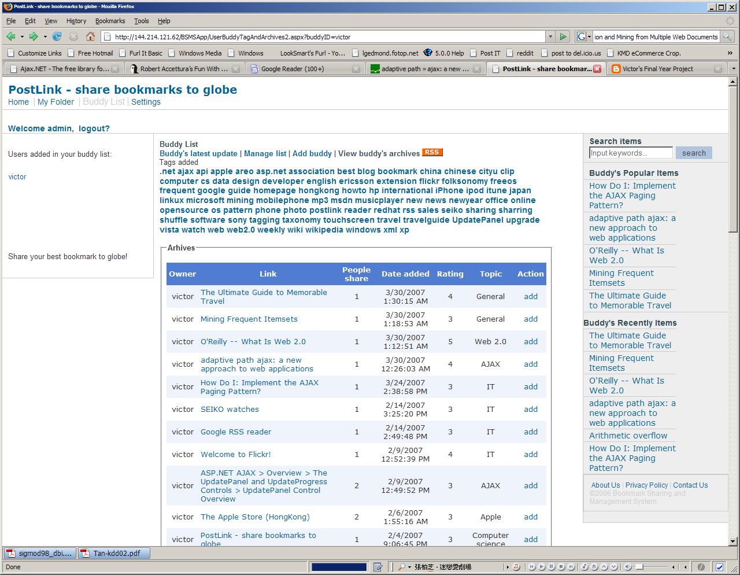740x575 pixels.
Task: Toggle the checkmark icon in status bar
Action: (720, 567)
